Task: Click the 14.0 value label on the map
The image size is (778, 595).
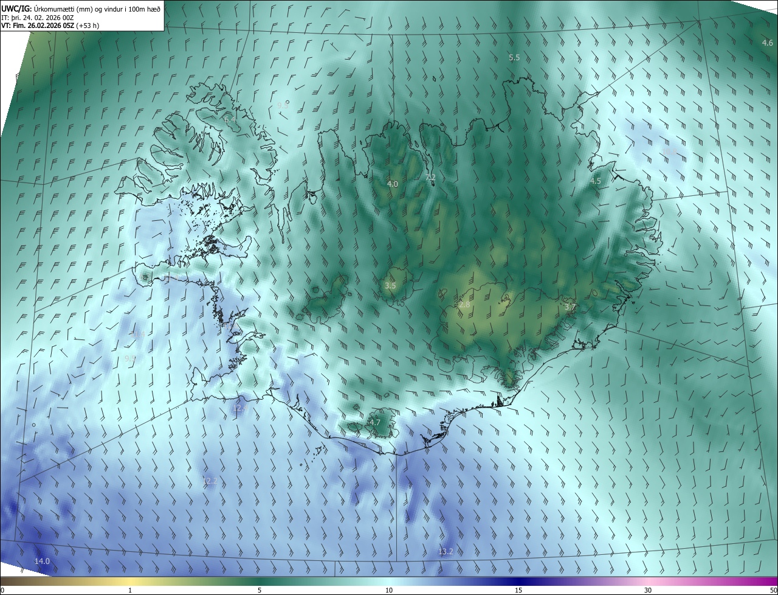Action: click(x=42, y=561)
